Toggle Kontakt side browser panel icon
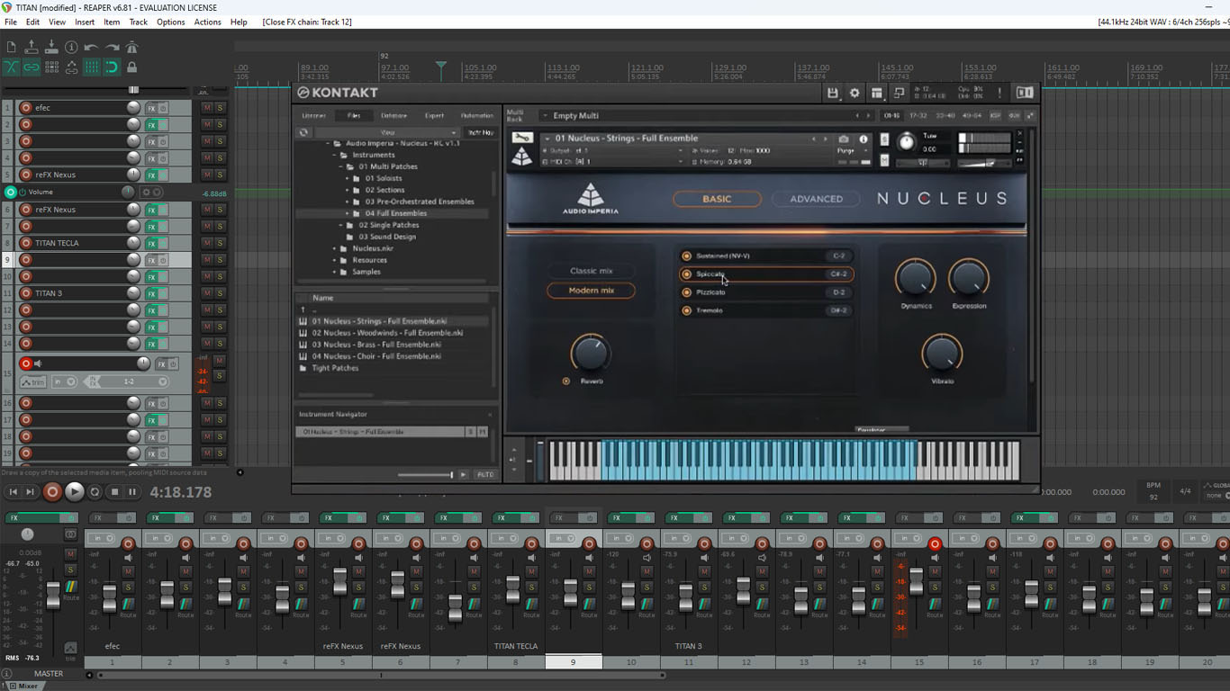 [1025, 93]
